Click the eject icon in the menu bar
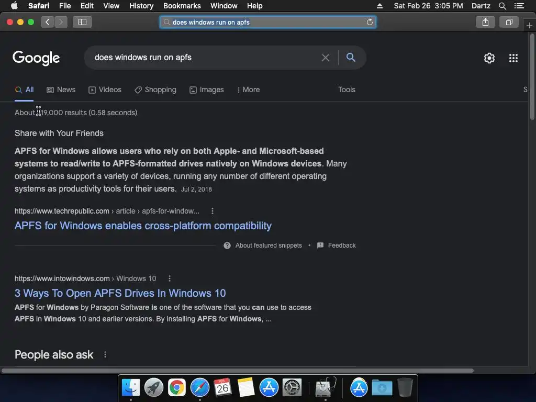 tap(380, 6)
